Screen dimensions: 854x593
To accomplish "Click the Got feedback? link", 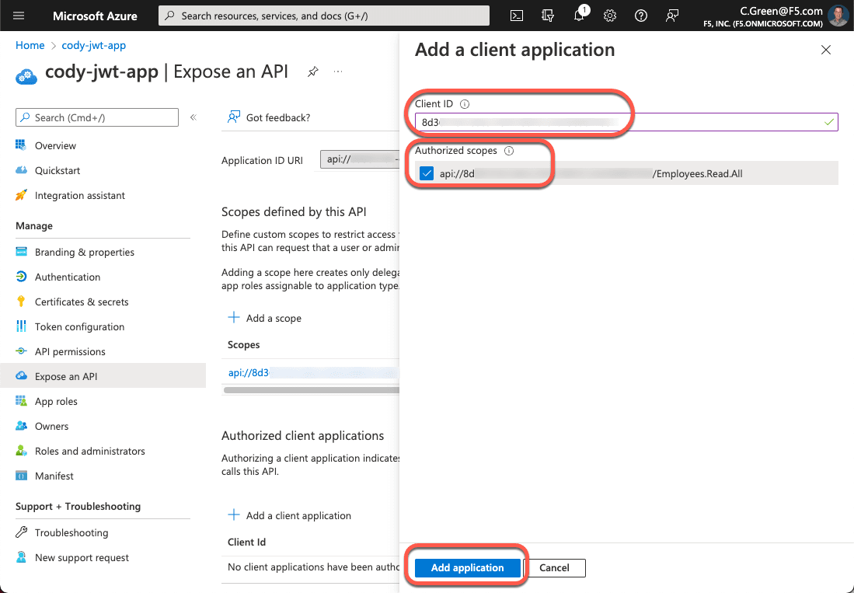I will pos(277,117).
